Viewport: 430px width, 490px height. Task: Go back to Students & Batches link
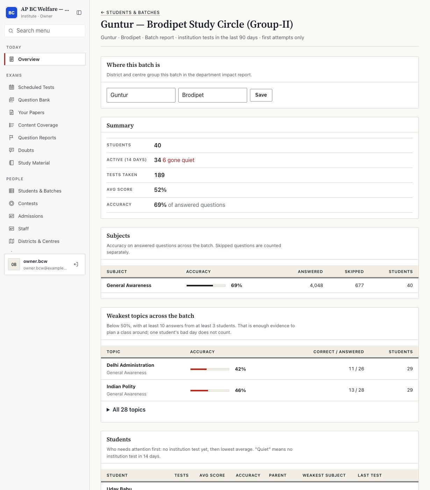[130, 13]
